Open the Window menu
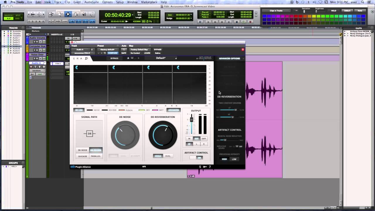 (132, 2)
